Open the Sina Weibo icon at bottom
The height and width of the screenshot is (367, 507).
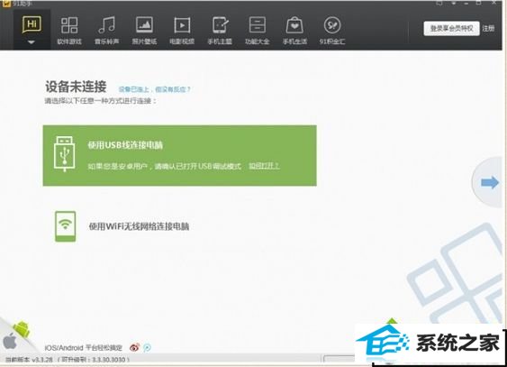[x=134, y=347]
